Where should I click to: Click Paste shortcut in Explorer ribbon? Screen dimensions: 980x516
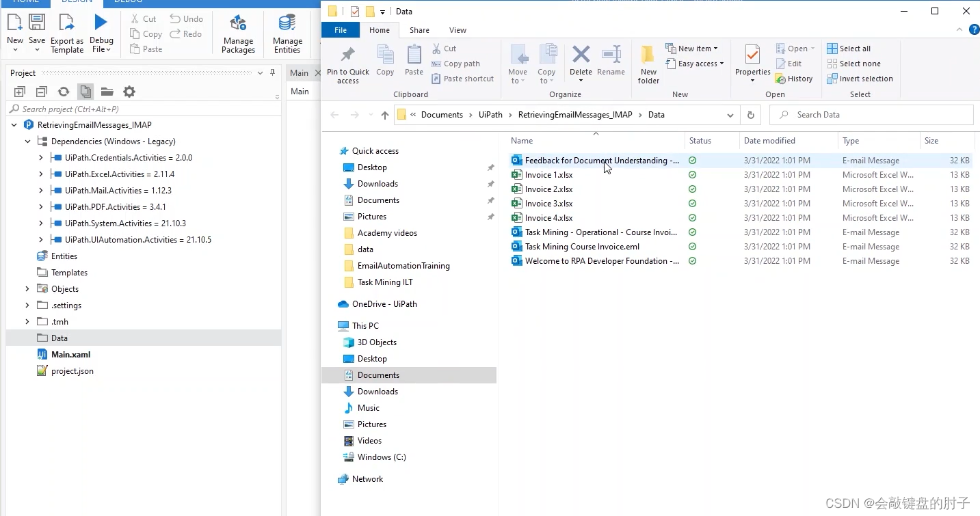[462, 79]
